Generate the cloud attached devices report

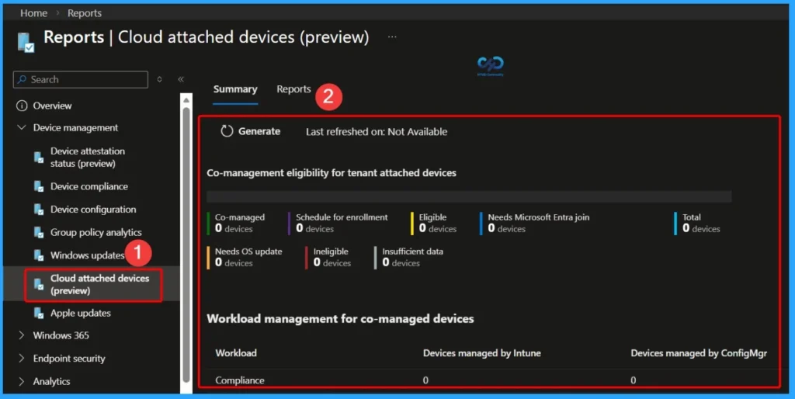click(x=251, y=131)
